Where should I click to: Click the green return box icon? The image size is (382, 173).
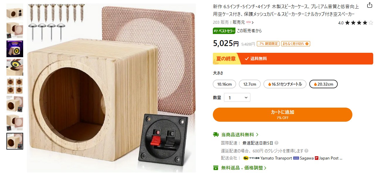click(x=216, y=168)
